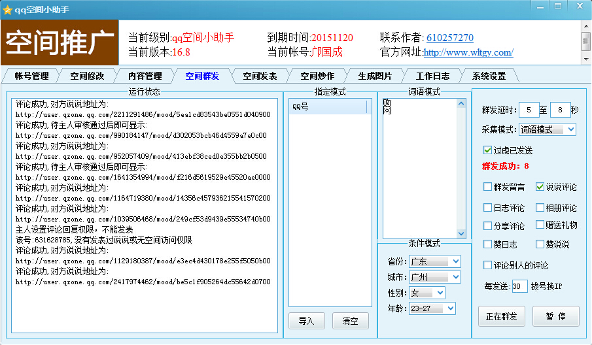Click the 导入 button
Screen dimensions: 592x345
(306, 321)
